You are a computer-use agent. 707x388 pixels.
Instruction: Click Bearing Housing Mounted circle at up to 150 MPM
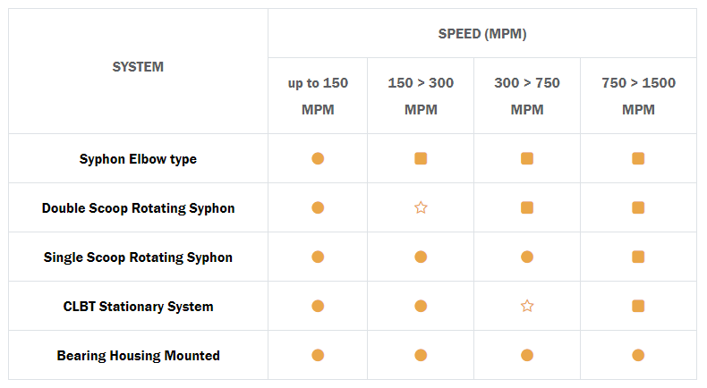[318, 355]
